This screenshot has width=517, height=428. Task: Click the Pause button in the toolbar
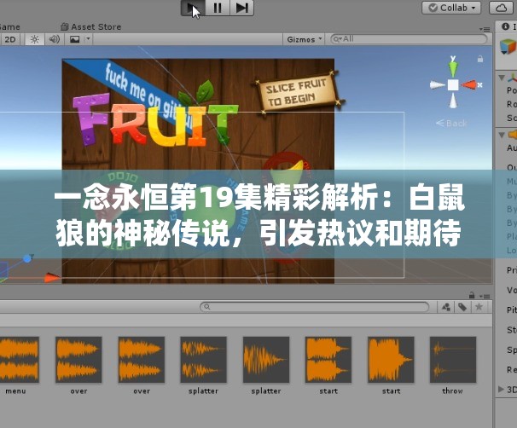click(218, 8)
